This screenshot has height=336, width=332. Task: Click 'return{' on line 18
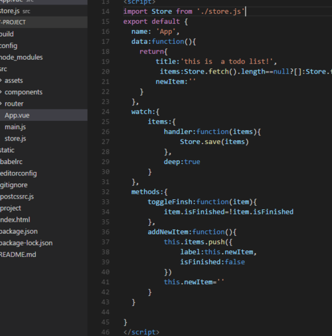(x=153, y=52)
